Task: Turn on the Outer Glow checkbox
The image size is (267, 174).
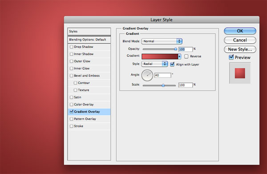Action: click(x=72, y=61)
